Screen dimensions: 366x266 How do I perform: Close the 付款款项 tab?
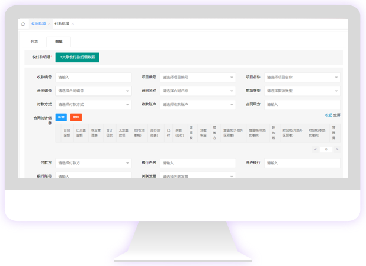tap(73, 24)
